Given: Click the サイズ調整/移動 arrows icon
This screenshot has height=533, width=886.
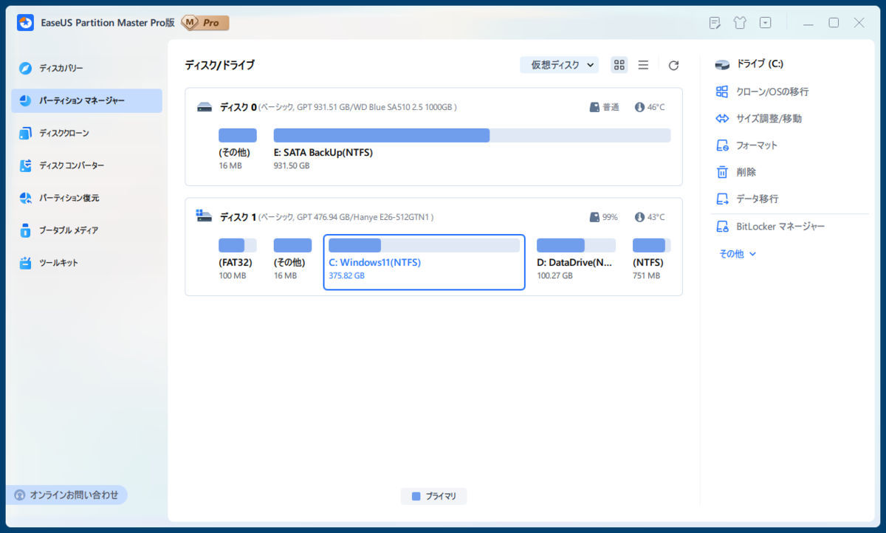Looking at the screenshot, I should coord(722,118).
